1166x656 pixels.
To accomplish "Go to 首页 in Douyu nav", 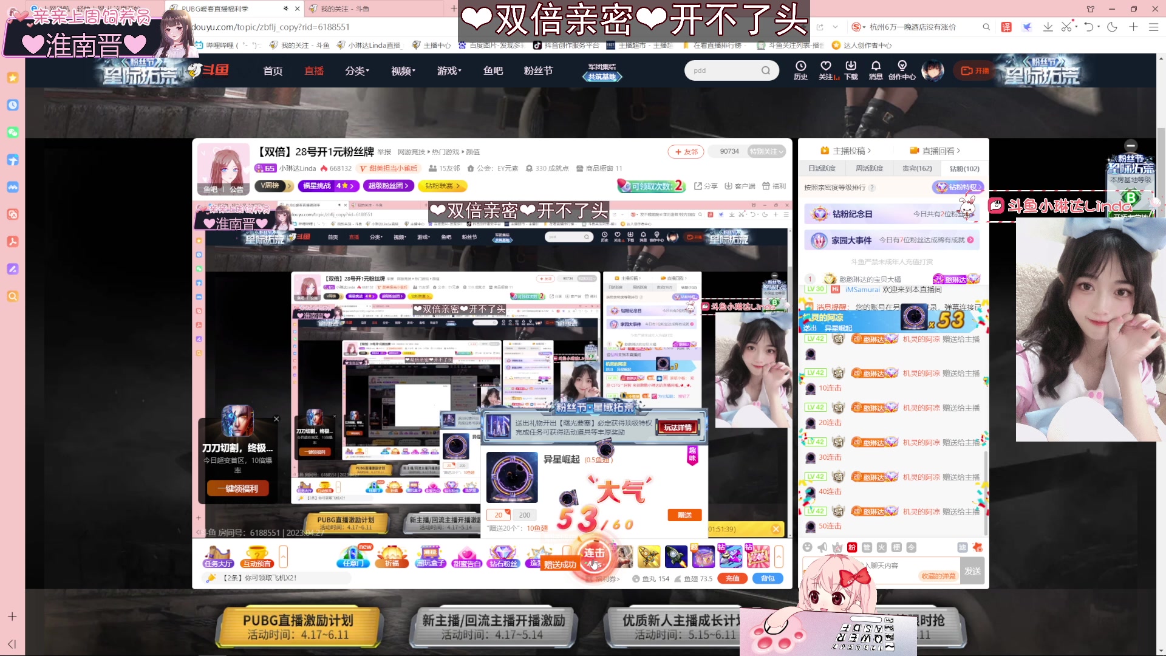I will pyautogui.click(x=273, y=71).
